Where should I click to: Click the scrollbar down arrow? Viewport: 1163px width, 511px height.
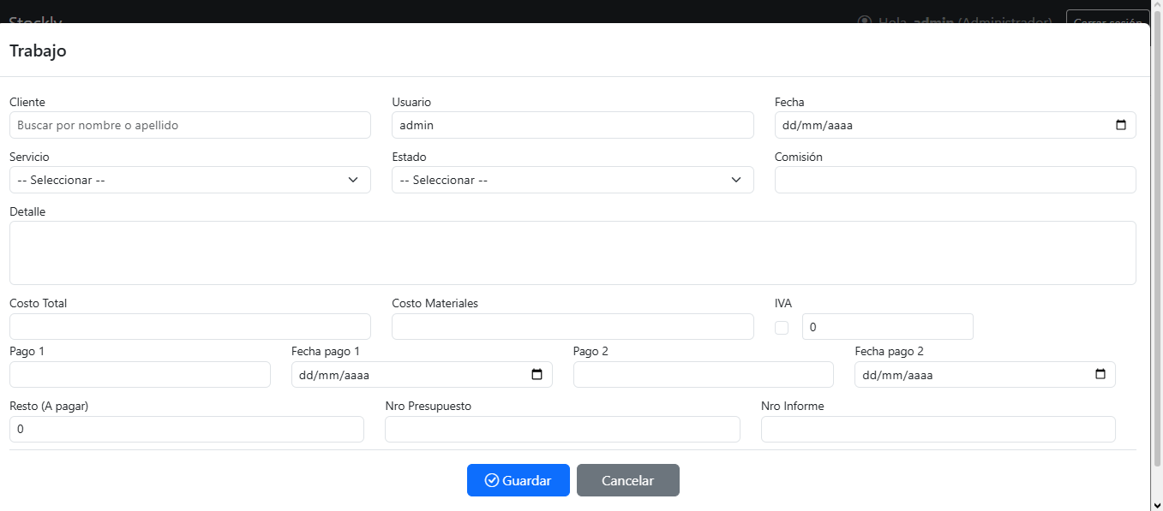[1156, 504]
